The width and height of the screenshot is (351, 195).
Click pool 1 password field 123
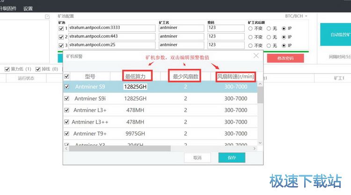[226, 28]
